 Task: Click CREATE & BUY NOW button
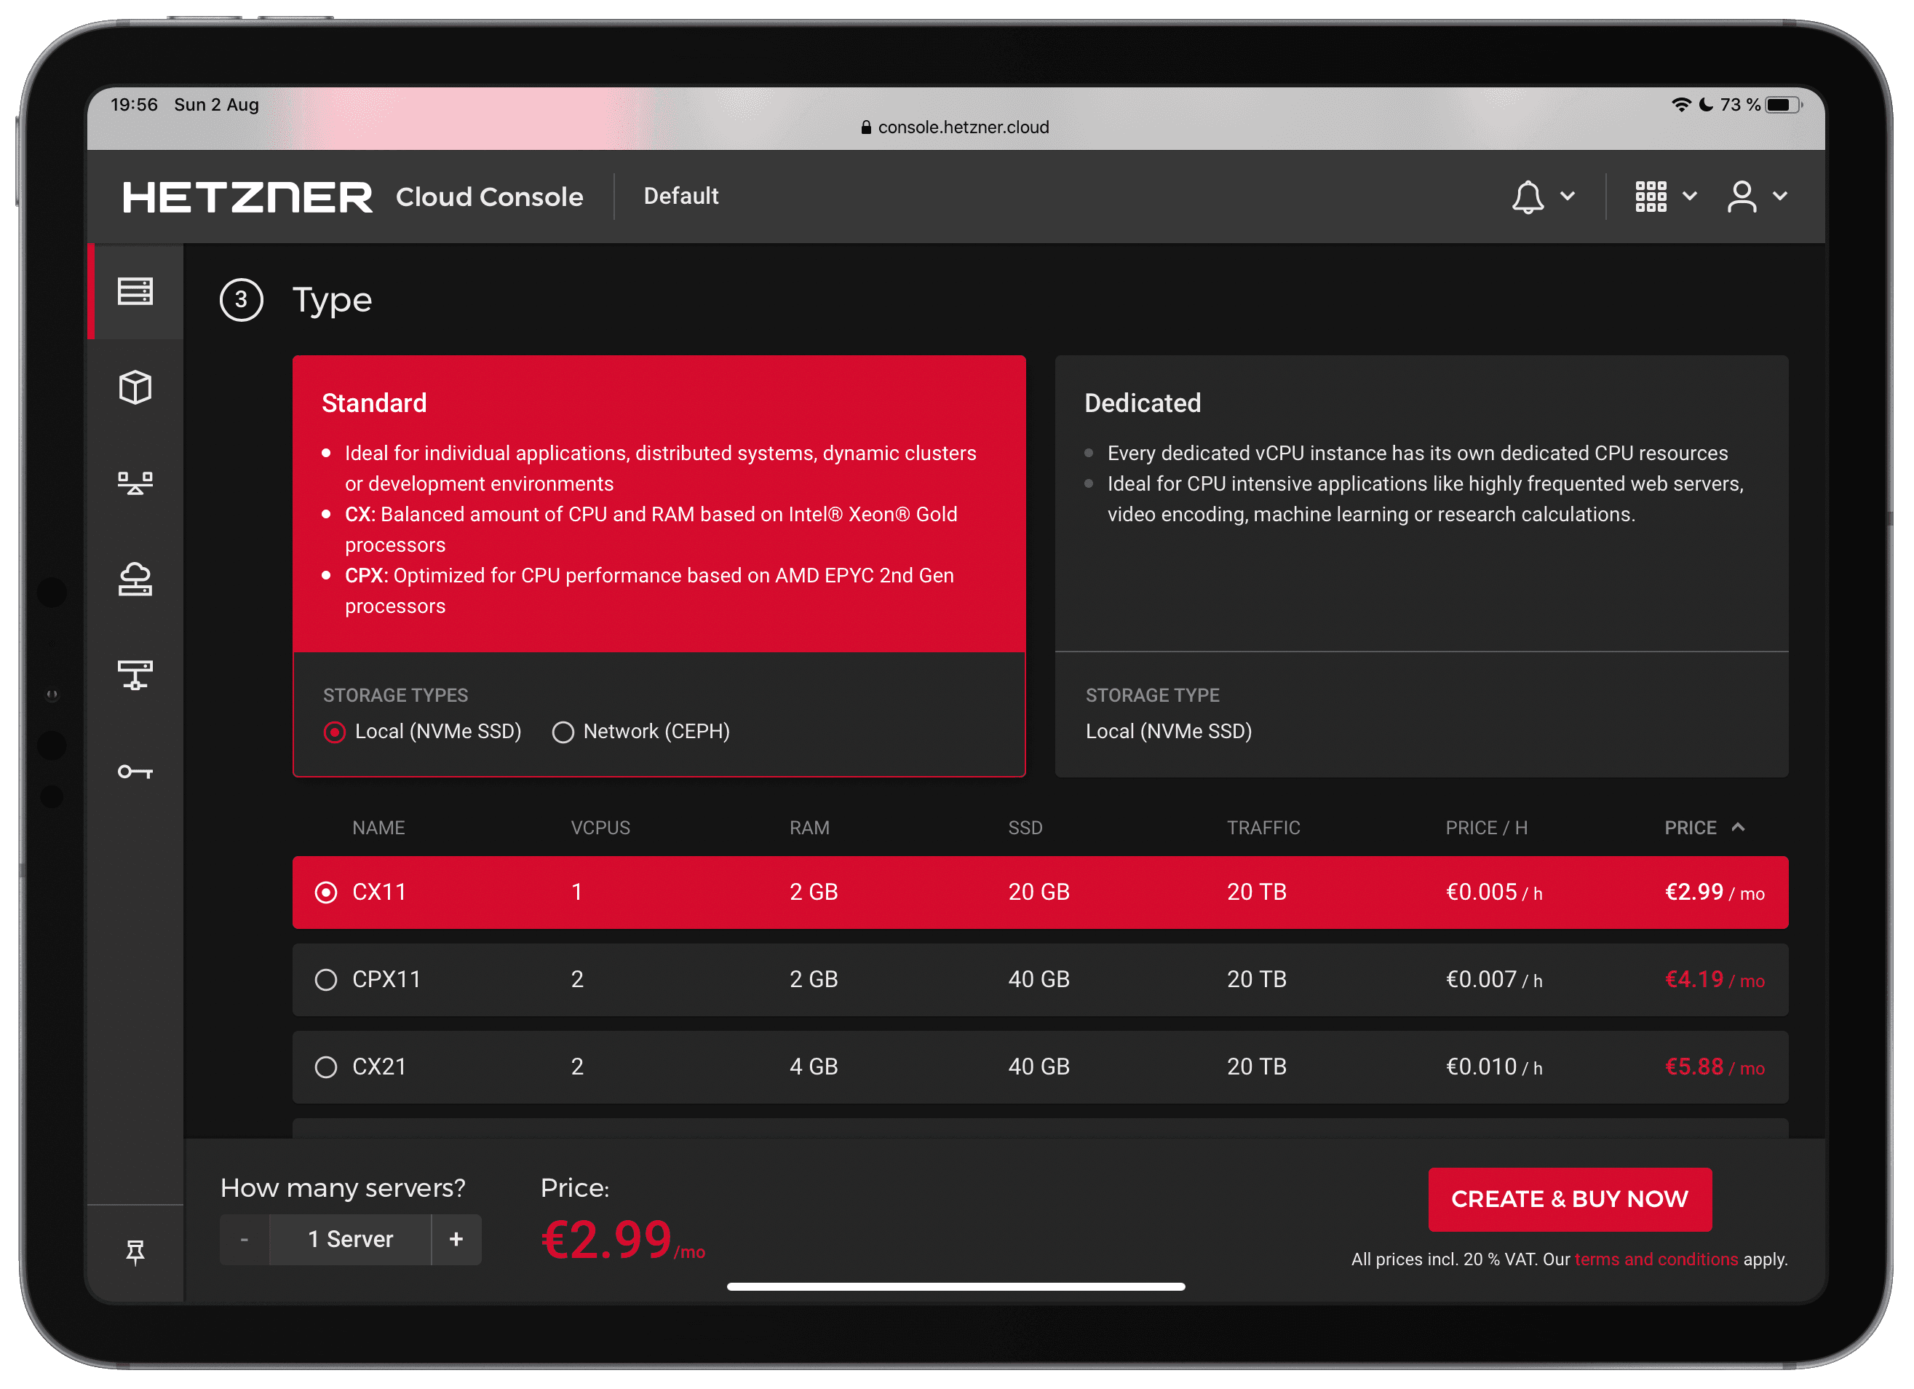[1571, 1200]
